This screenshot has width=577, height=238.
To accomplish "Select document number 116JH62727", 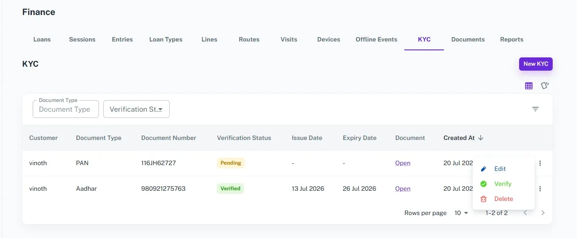I will tap(159, 163).
